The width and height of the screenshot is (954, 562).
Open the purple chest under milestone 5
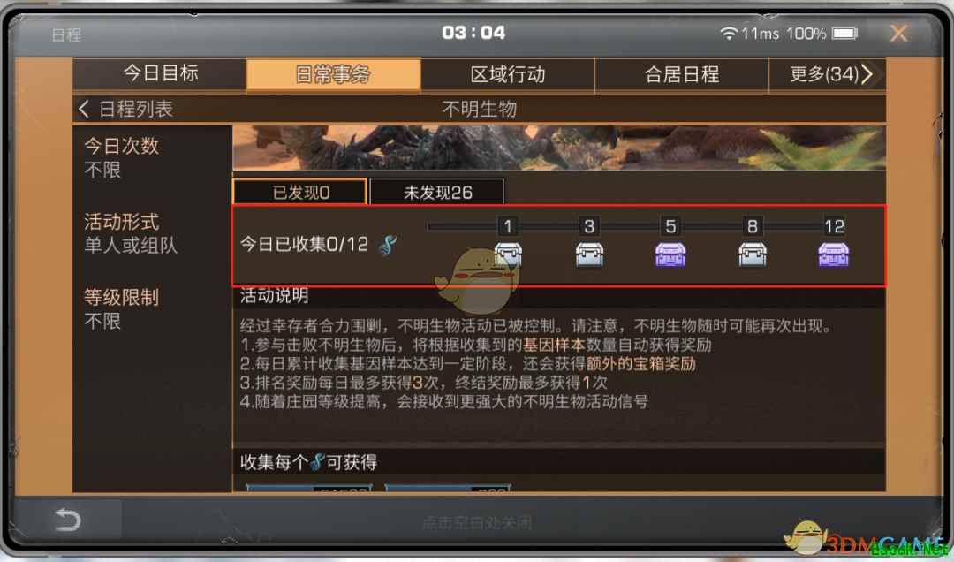coord(670,254)
